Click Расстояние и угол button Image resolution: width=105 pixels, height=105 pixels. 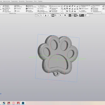[x=95, y=6]
